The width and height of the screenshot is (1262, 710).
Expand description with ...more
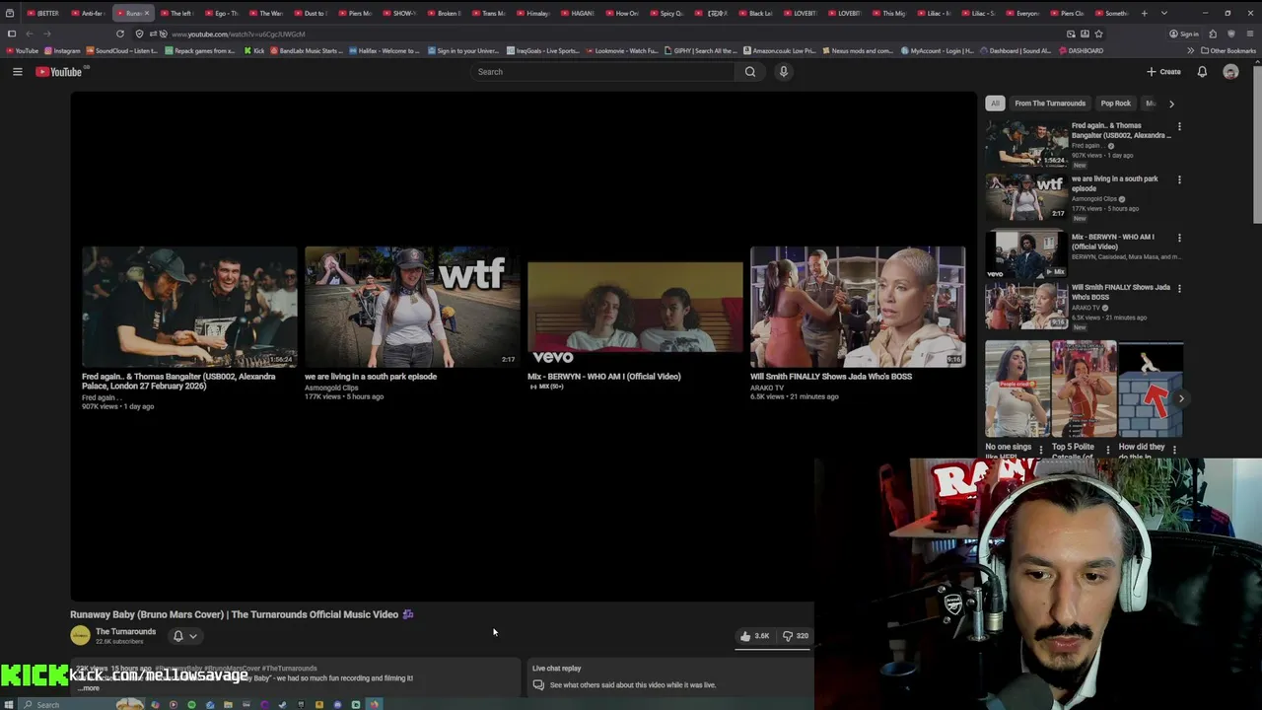[89, 688]
